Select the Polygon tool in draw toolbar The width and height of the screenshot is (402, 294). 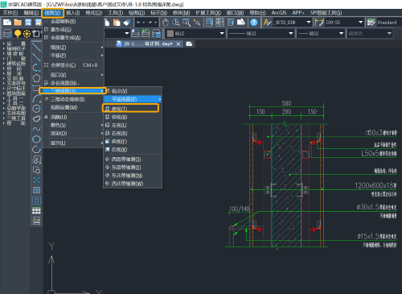point(36,78)
